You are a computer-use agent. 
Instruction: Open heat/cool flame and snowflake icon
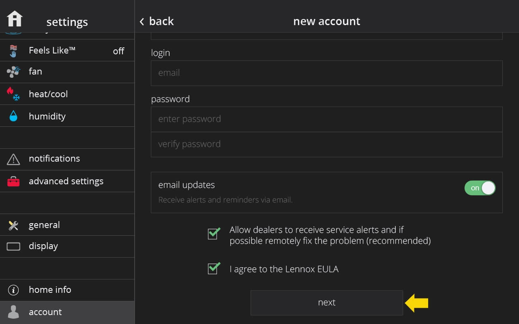[x=13, y=94]
